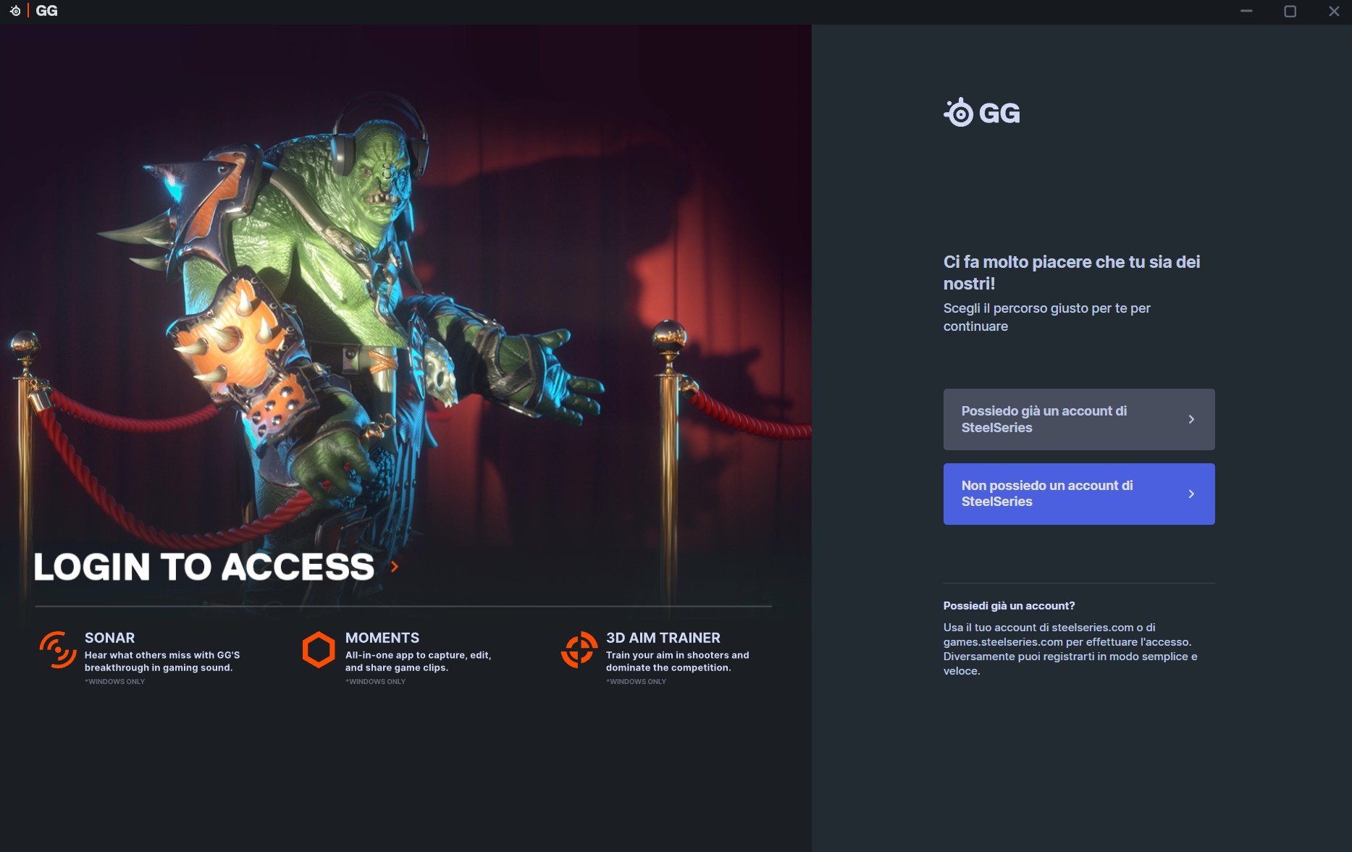Click the GG text in title bar

[46, 11]
